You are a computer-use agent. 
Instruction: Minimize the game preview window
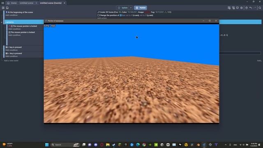point(203,21)
